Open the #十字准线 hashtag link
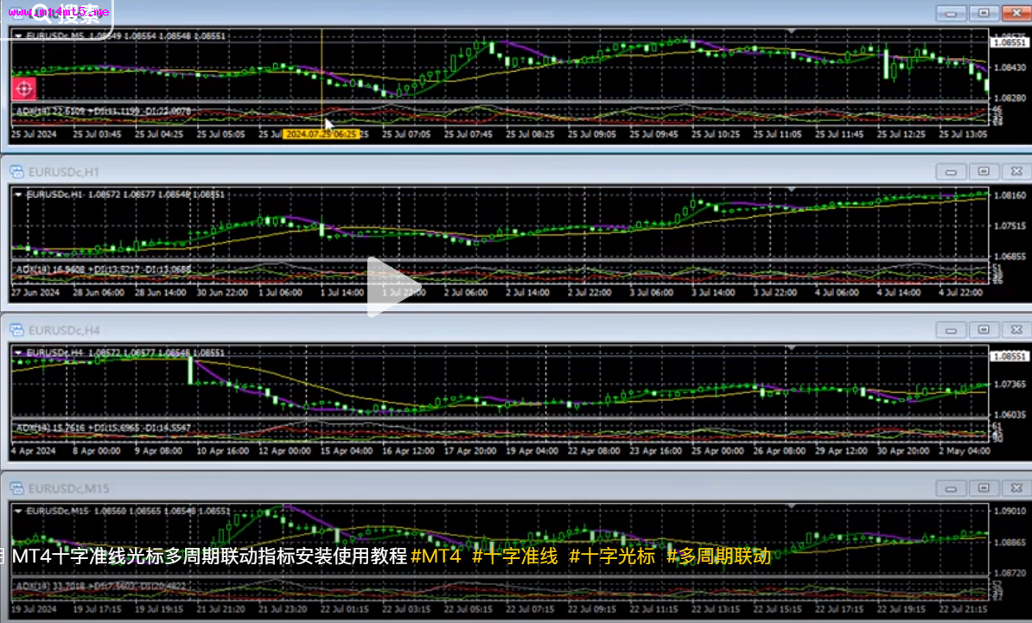 point(515,556)
